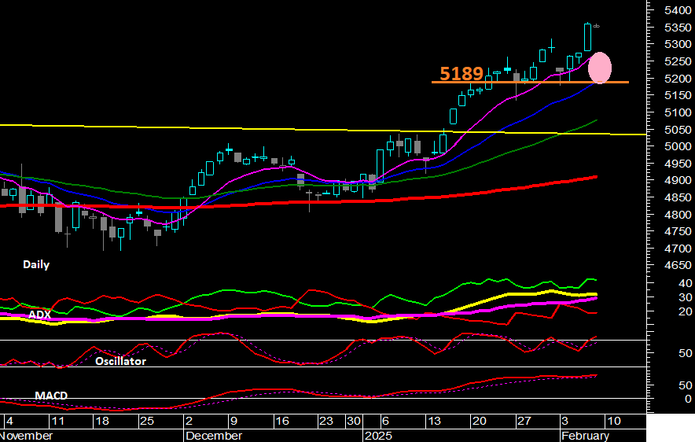The height and width of the screenshot is (442, 695).
Task: Click the ADX indicator label
Action: click(40, 315)
